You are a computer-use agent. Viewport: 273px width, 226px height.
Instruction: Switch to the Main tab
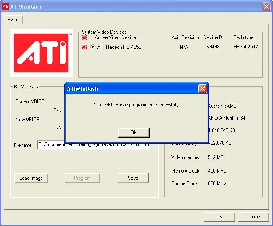[x=12, y=19]
